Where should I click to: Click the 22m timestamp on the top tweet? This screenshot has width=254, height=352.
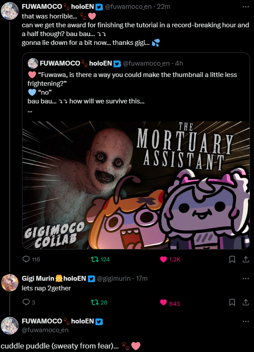163,7
